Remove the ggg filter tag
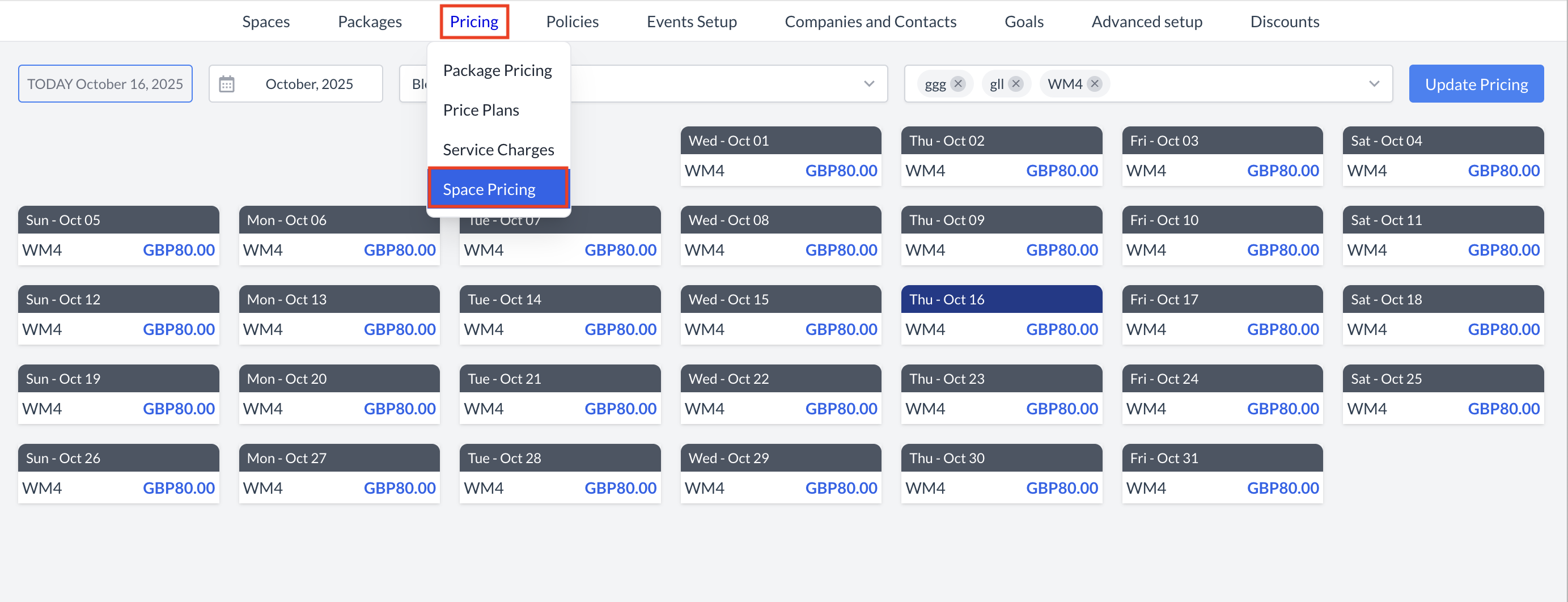1568x602 pixels. pyautogui.click(x=957, y=83)
